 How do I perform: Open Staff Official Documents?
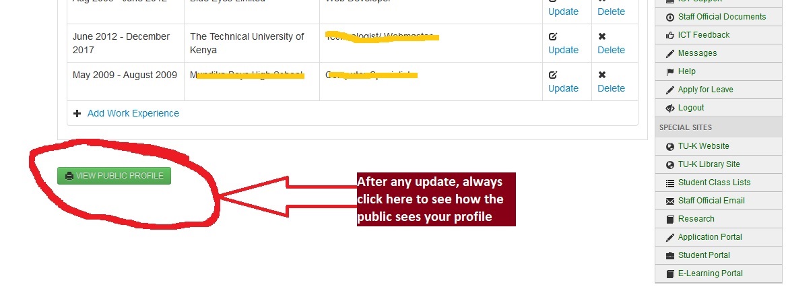coord(722,17)
